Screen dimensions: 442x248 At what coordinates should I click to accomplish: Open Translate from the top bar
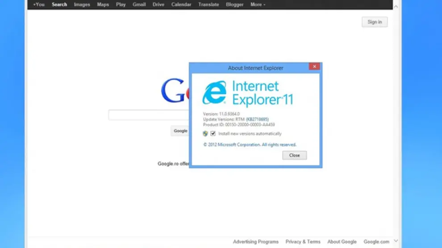coord(208,4)
